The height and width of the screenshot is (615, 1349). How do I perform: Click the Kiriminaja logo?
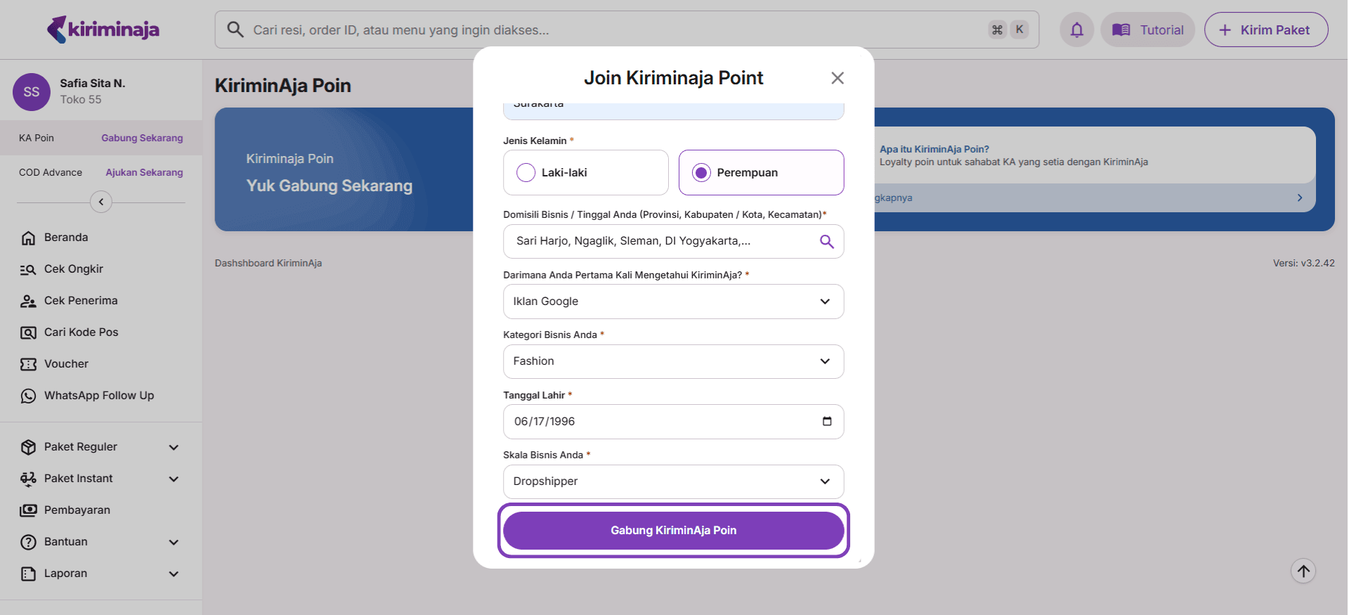tap(103, 30)
